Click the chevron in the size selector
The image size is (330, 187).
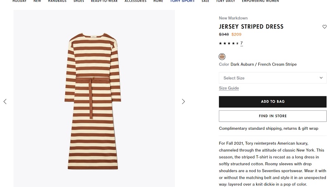(x=321, y=78)
